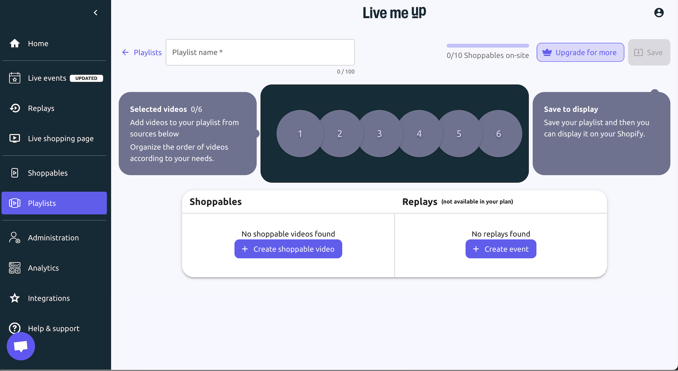Open Live events calendar icon

[15, 78]
